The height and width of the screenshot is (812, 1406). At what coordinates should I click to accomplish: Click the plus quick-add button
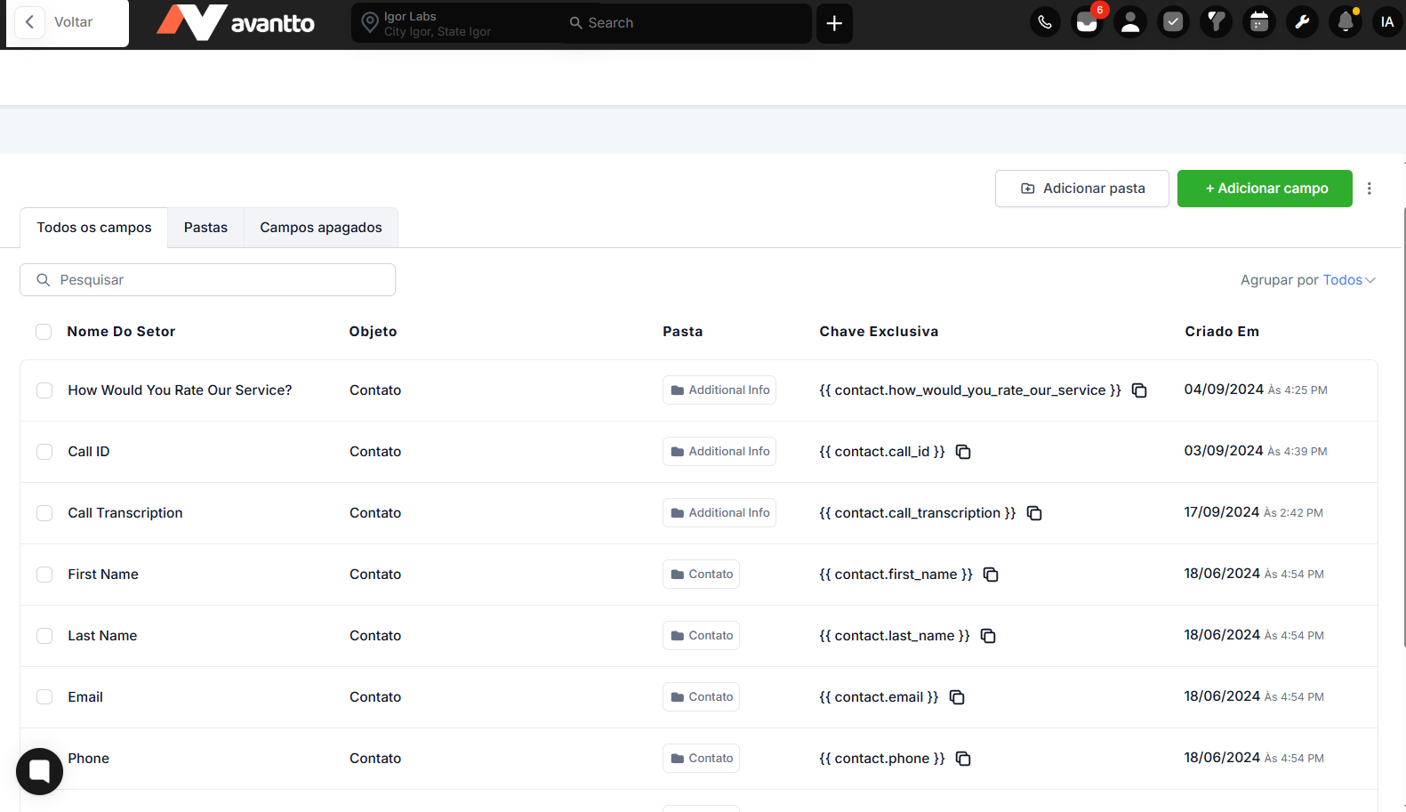tap(834, 23)
